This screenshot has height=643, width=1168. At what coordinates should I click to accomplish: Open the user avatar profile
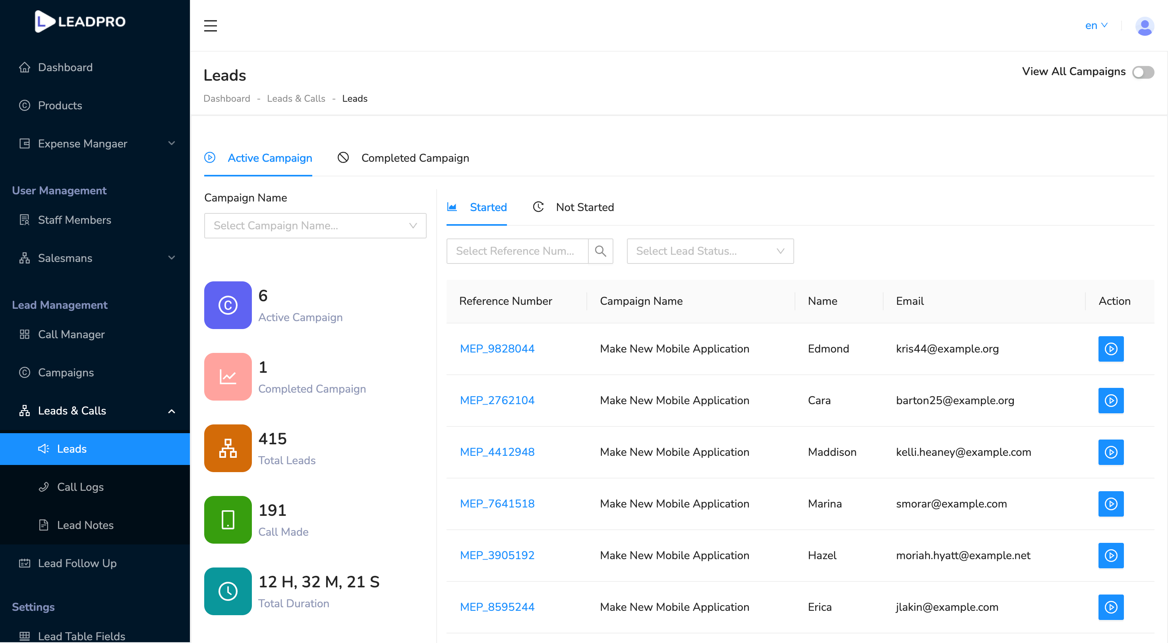[1144, 26]
